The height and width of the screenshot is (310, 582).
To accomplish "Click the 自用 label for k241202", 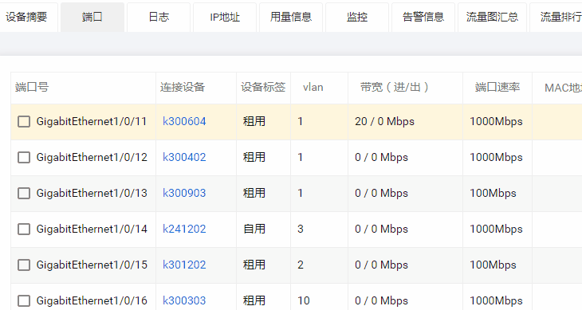I will pos(254,230).
